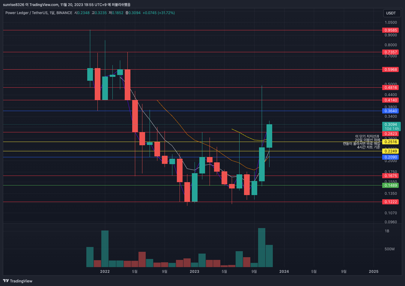Screen dimensions: 405x286
Task: Click the TradingView logo
Action: tap(17, 281)
